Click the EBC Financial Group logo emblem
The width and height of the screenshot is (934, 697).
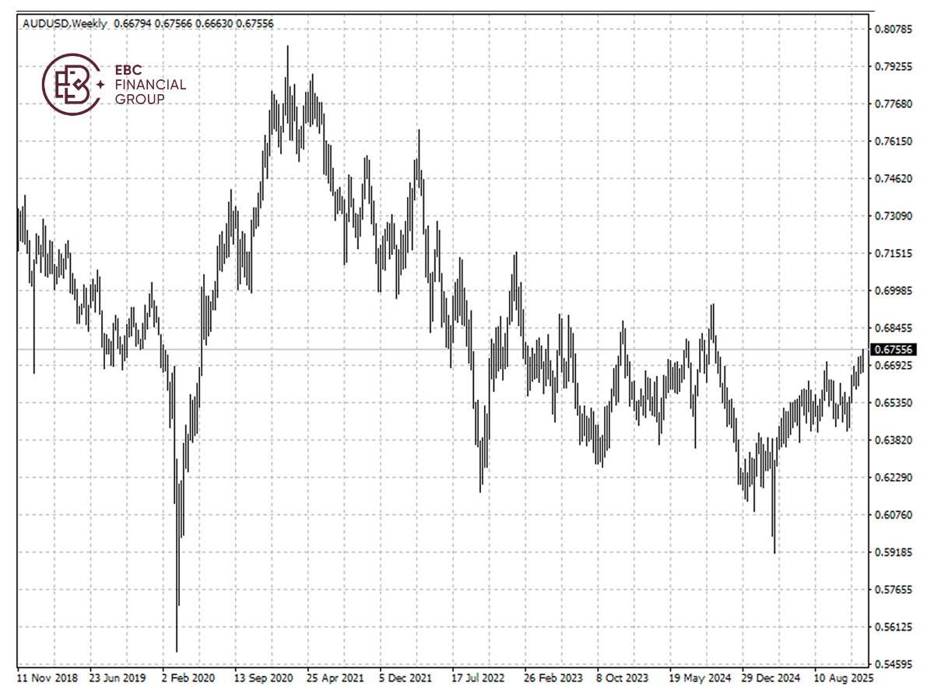74,82
